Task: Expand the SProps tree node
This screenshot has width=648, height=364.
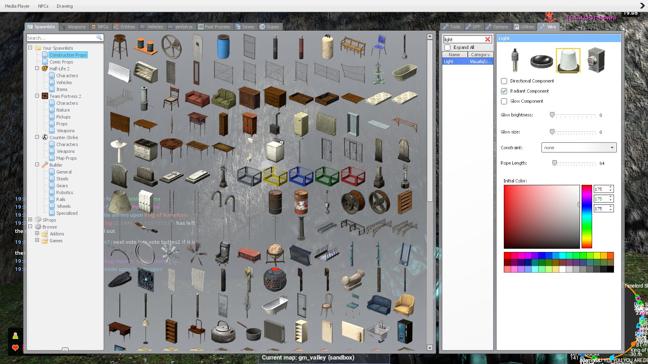Action: tap(30, 220)
